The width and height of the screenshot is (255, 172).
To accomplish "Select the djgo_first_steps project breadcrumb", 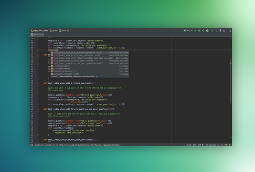I will click(40, 30).
